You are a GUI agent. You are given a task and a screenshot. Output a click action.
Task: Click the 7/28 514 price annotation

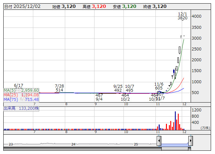pyautogui.click(x=59, y=88)
